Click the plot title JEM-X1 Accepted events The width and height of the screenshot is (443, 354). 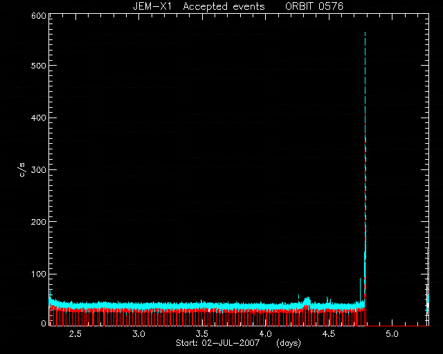[199, 6]
